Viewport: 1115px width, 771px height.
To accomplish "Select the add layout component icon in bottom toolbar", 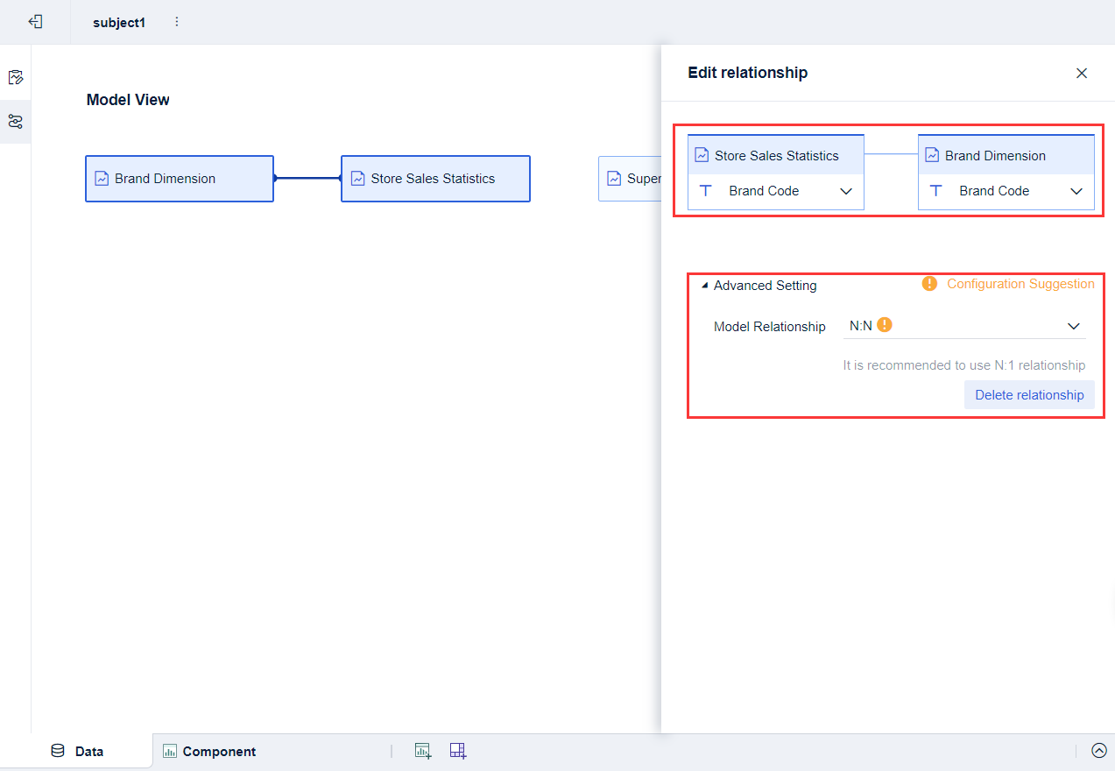I will [x=457, y=751].
